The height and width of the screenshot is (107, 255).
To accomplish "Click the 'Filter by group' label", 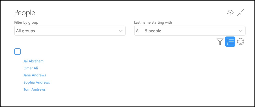I will tap(26, 23).
